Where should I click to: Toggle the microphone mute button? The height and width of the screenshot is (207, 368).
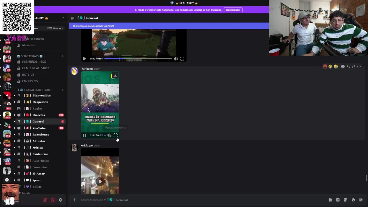(45, 200)
